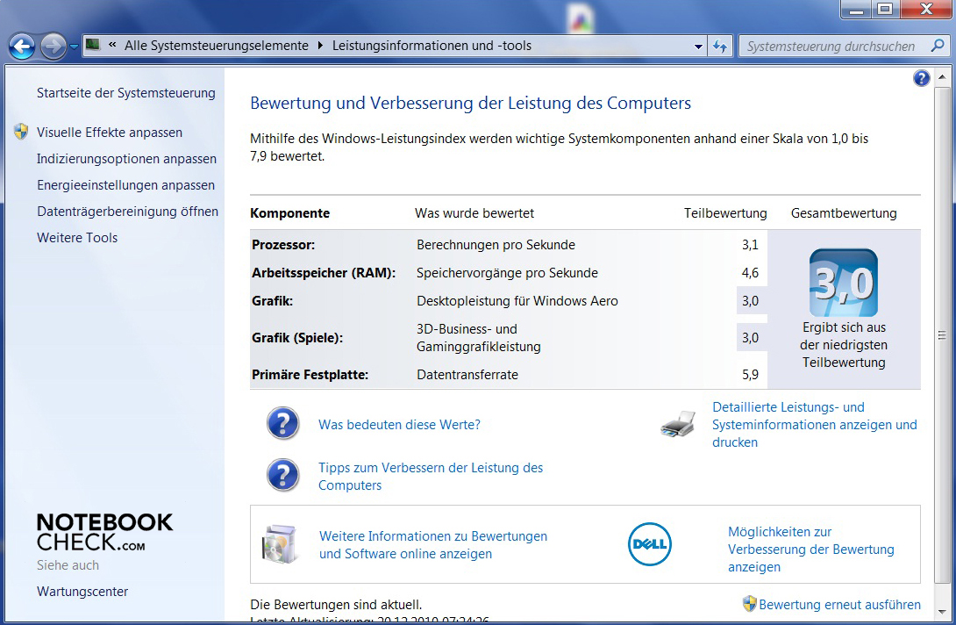Open 'Startseite der Systemsteuerung' in sidebar
The image size is (956, 625).
(x=125, y=93)
